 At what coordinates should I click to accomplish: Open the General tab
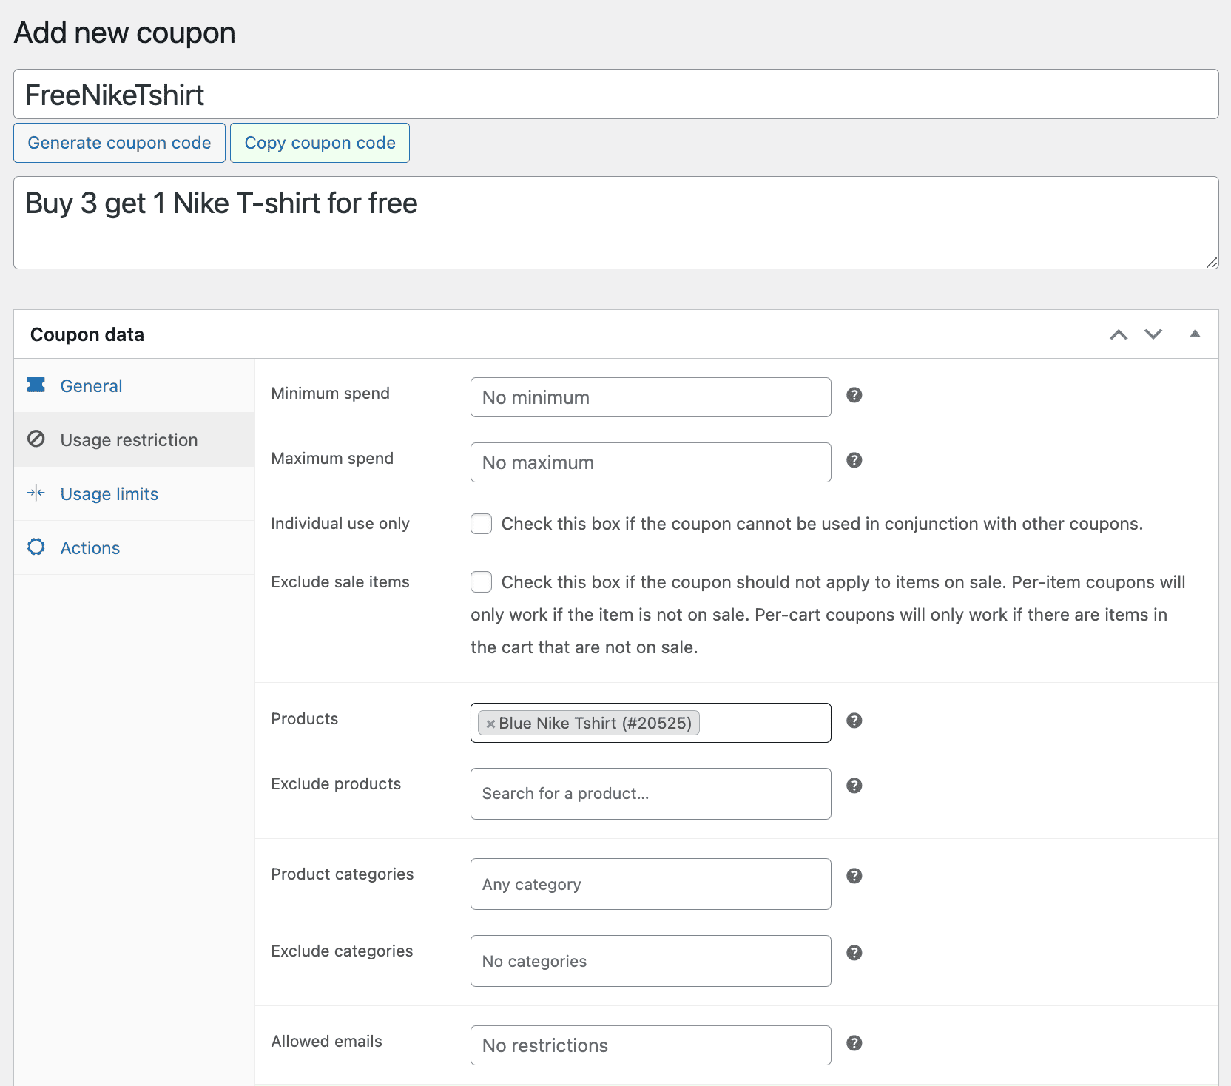[134, 385]
